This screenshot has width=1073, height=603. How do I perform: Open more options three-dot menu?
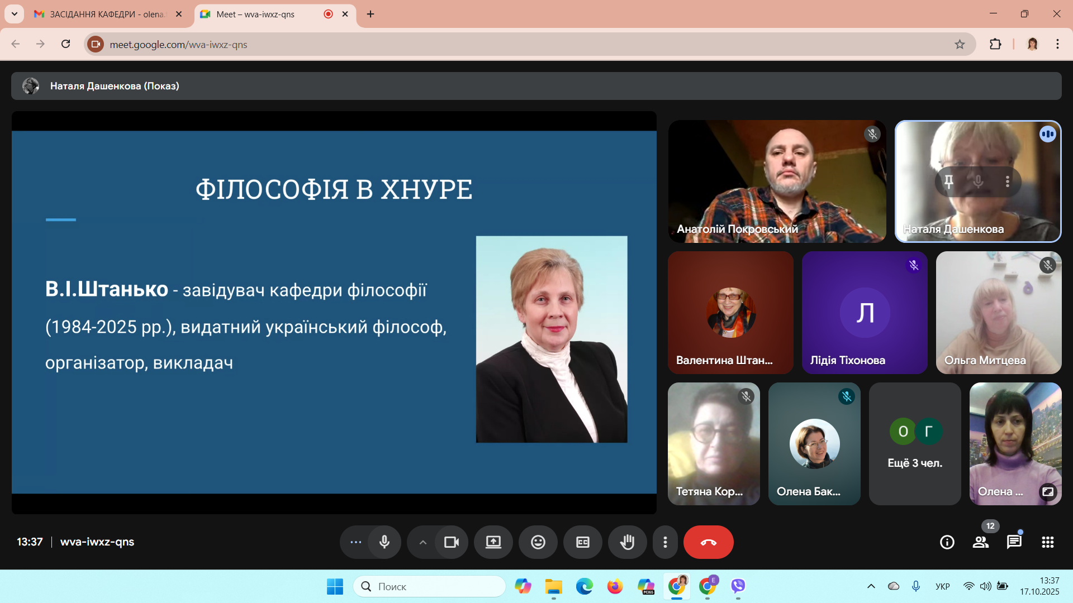click(x=665, y=542)
